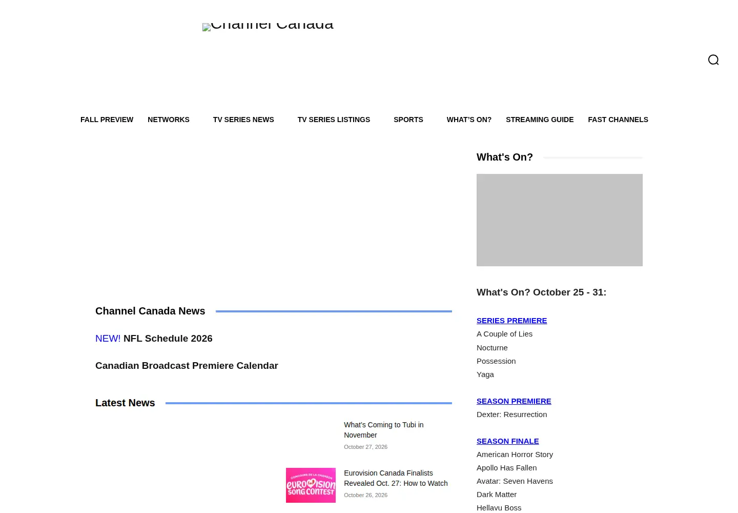
Task: Select 'A Couple of Lies' text
Action: (x=504, y=334)
